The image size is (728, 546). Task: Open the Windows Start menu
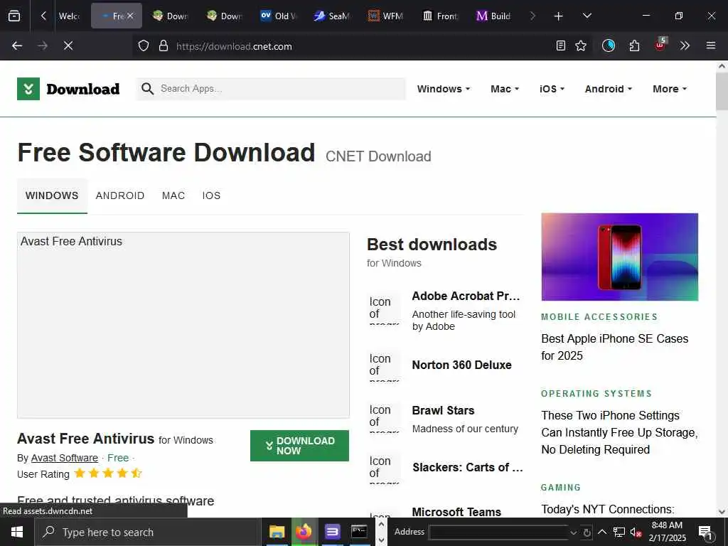pyautogui.click(x=17, y=532)
